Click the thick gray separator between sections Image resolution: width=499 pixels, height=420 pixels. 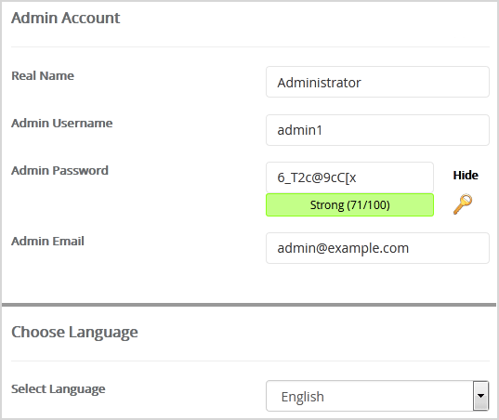pyautogui.click(x=249, y=305)
